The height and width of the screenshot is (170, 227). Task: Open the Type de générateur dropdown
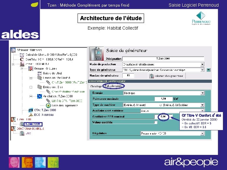[202, 70]
